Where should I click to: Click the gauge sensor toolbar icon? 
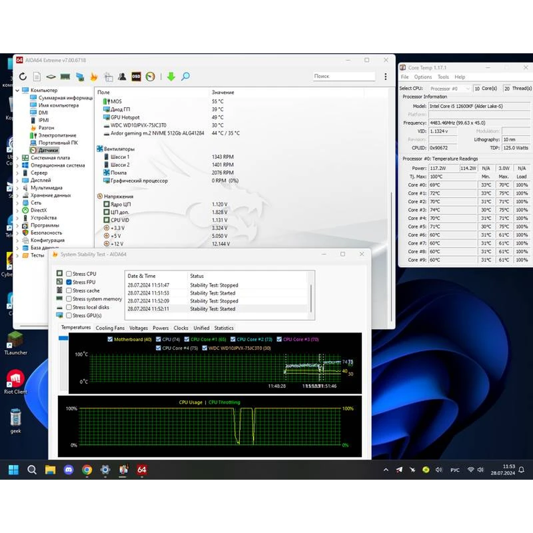(x=150, y=76)
